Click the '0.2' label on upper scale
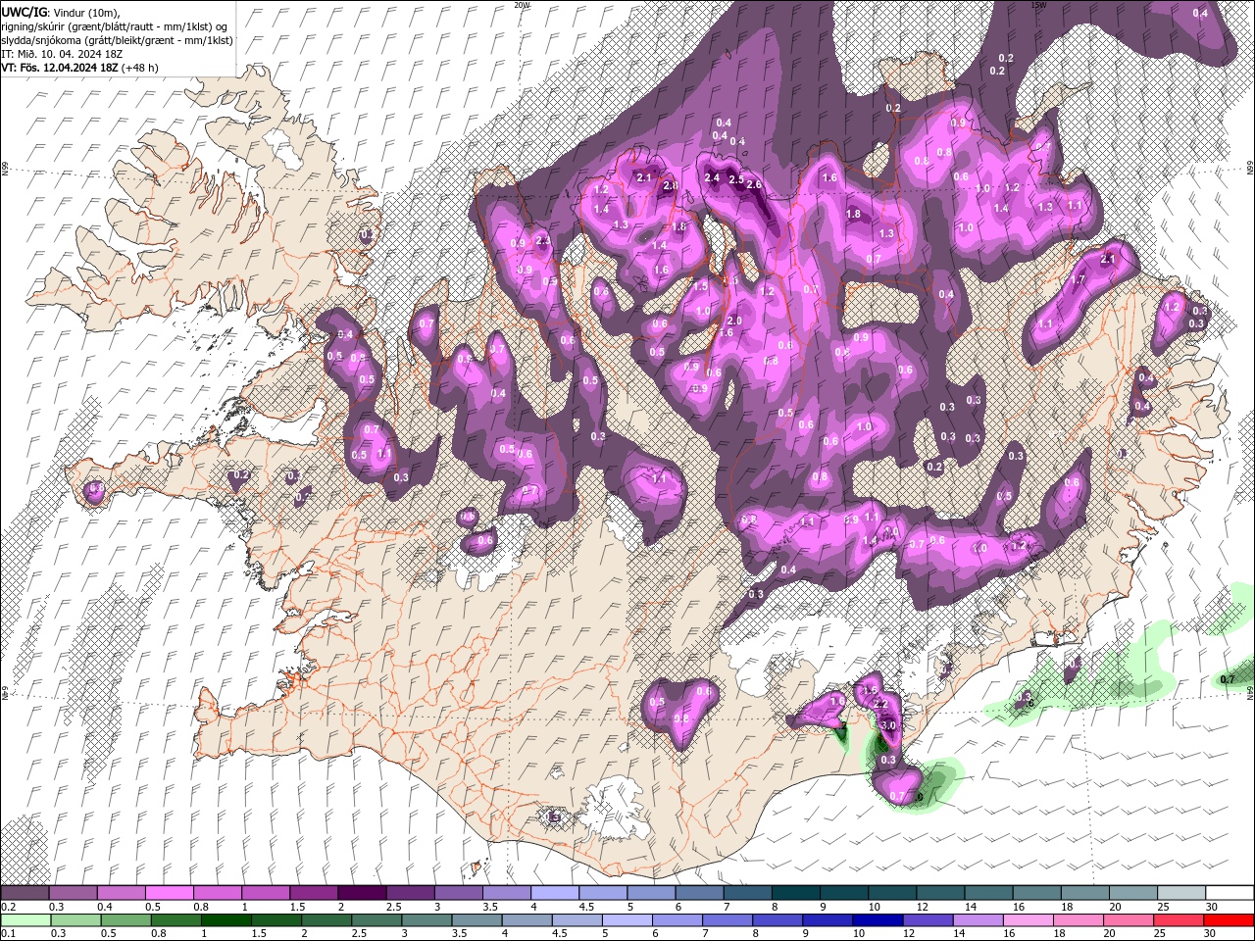1255x941 pixels. pyautogui.click(x=8, y=908)
